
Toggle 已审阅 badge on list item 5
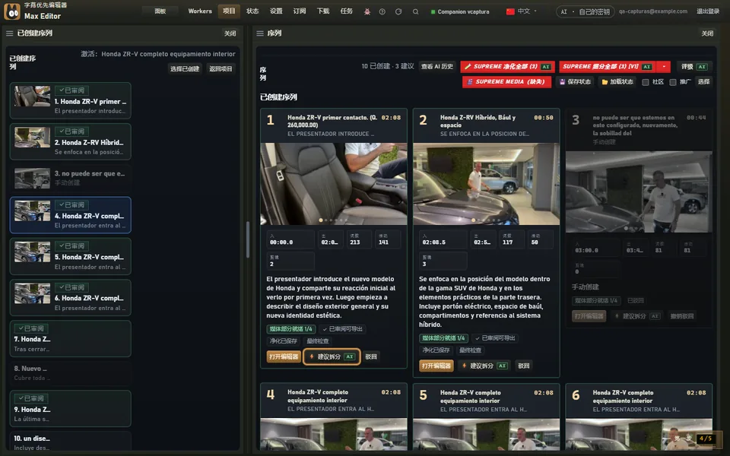click(x=71, y=246)
